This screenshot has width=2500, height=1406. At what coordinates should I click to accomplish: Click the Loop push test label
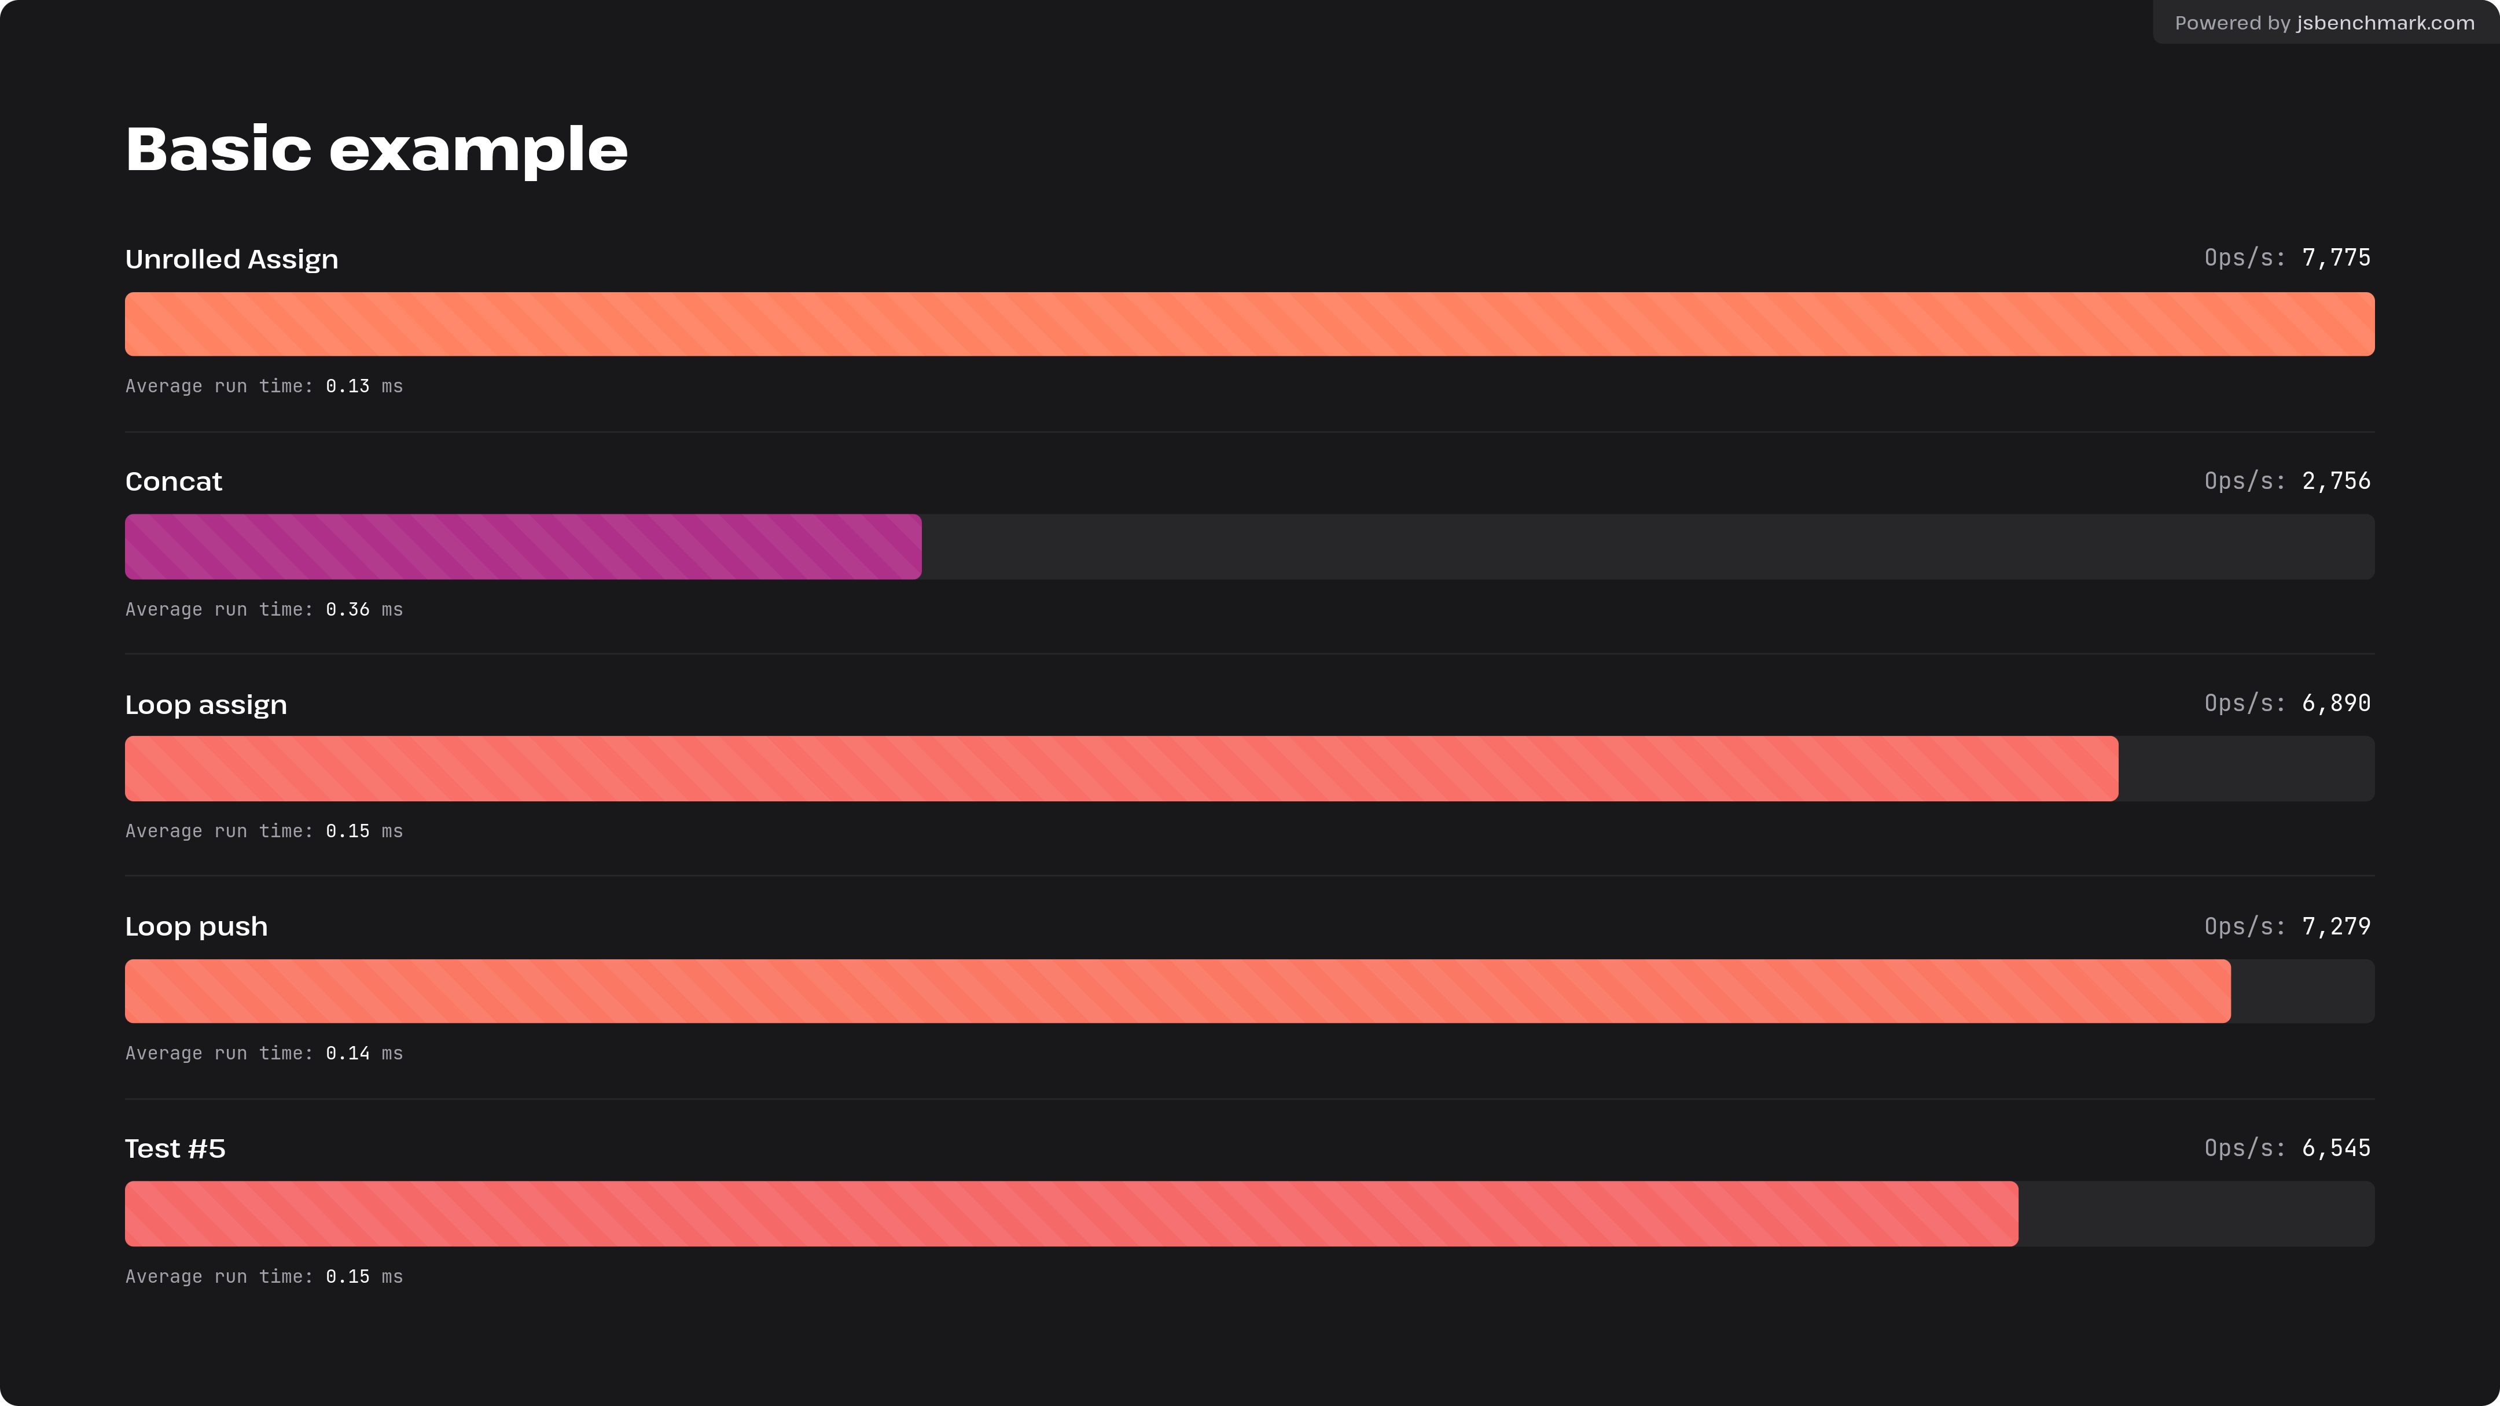click(x=196, y=927)
